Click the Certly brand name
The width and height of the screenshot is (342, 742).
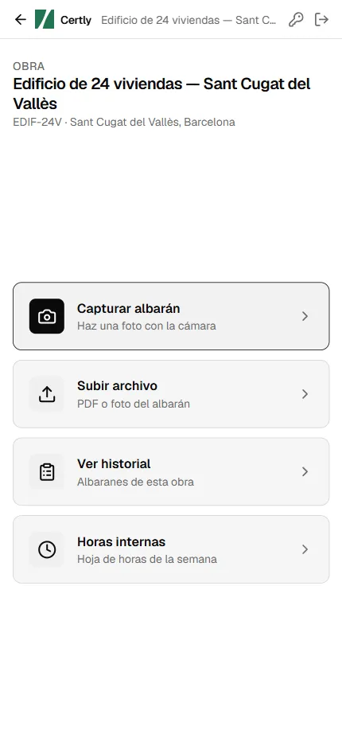[x=76, y=21]
